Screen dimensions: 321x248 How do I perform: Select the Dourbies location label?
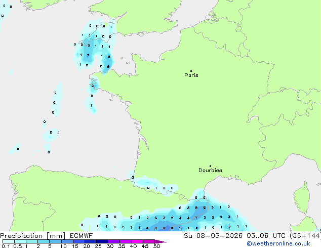pos(210,170)
